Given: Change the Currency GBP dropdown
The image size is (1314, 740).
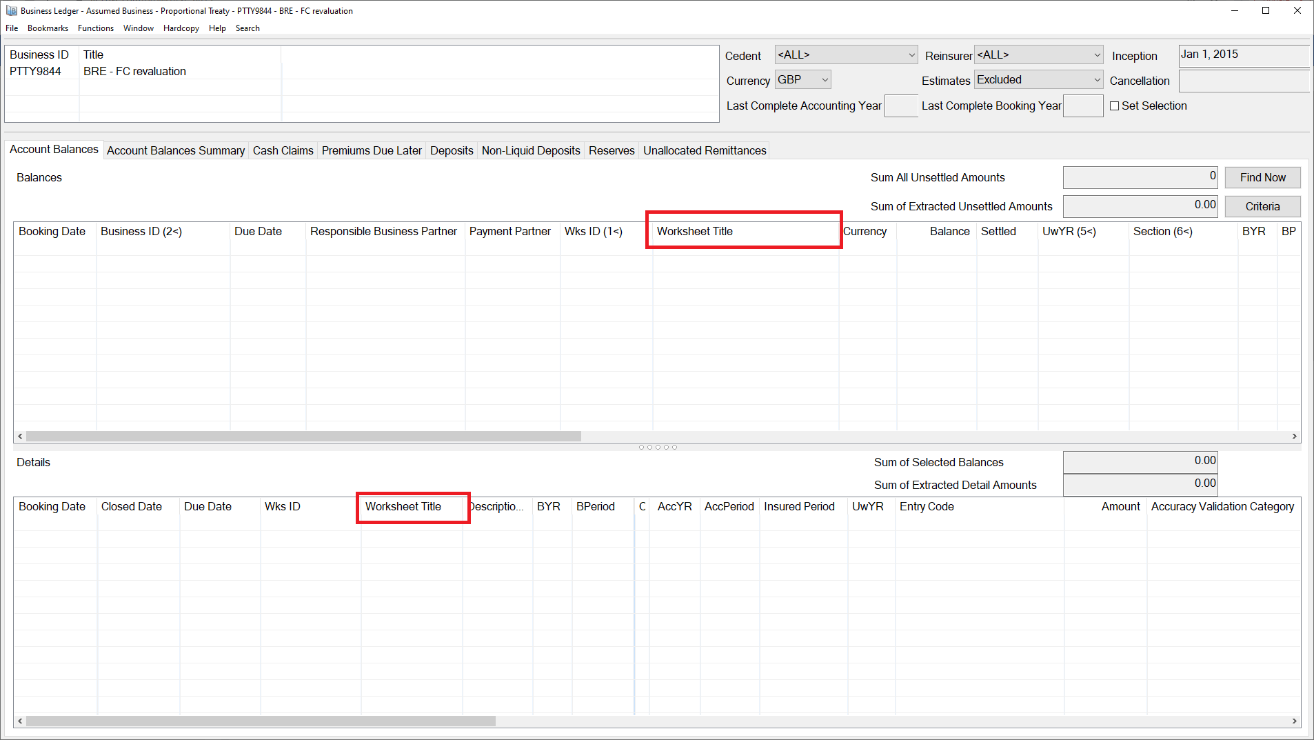Looking at the screenshot, I should [825, 79].
